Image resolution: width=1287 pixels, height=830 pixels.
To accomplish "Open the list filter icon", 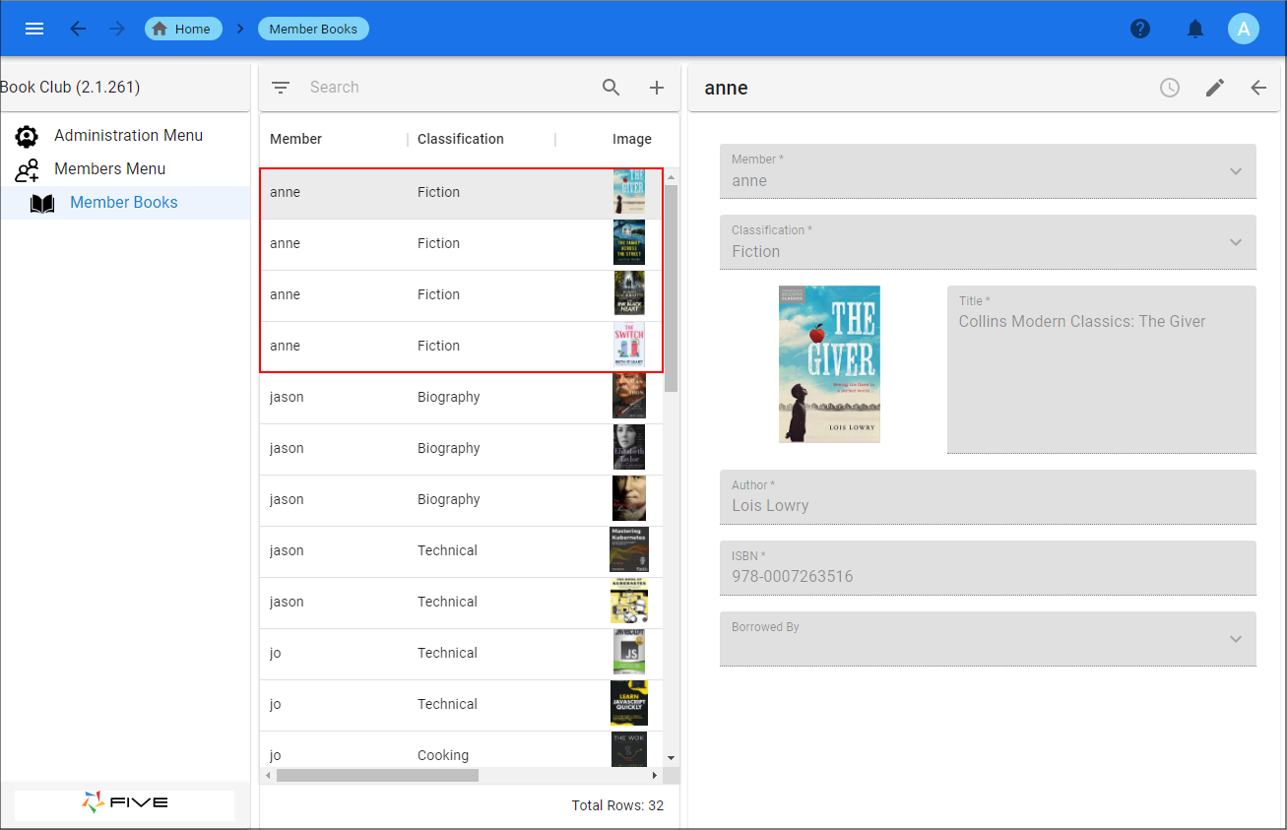I will pos(281,88).
